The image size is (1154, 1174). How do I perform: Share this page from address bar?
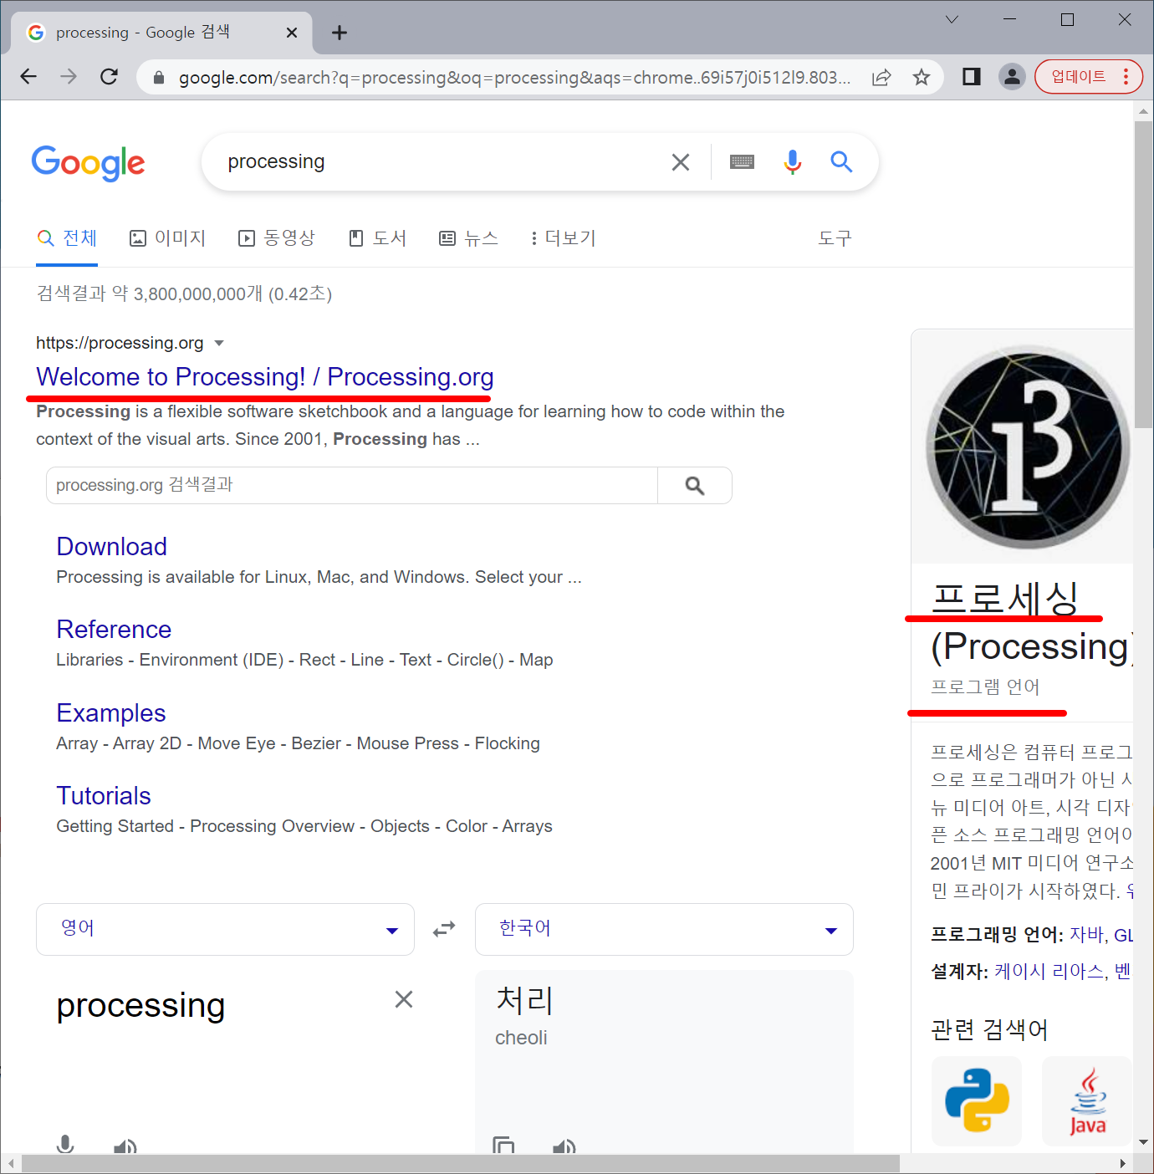coord(881,77)
